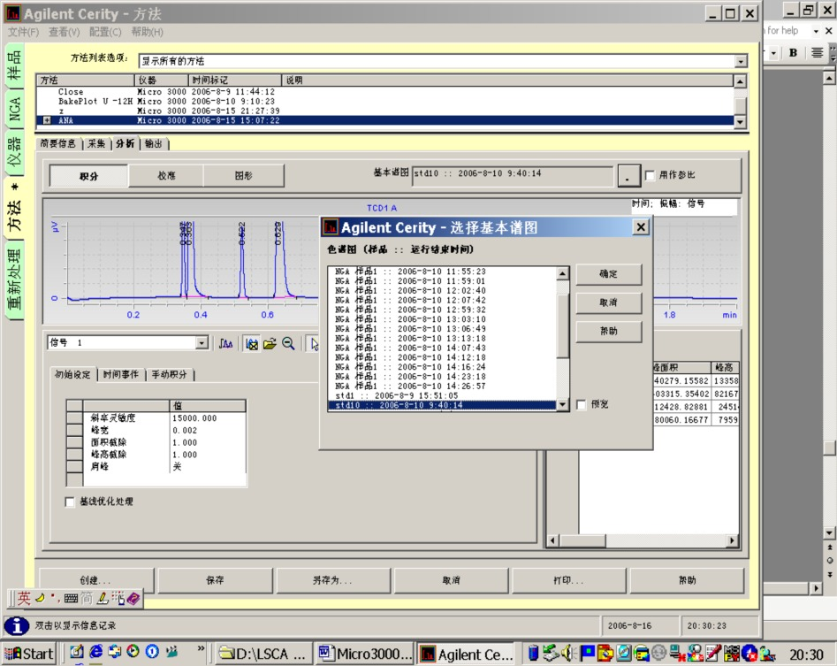Click the volume speaker tray icon

coord(569,653)
